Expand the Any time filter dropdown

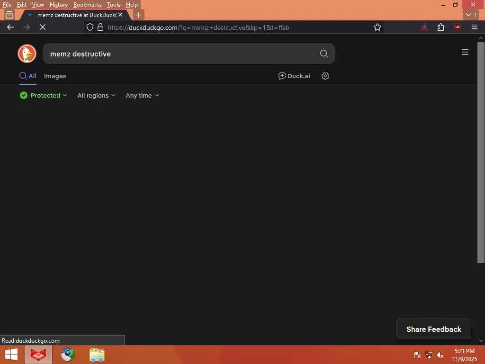tap(142, 95)
